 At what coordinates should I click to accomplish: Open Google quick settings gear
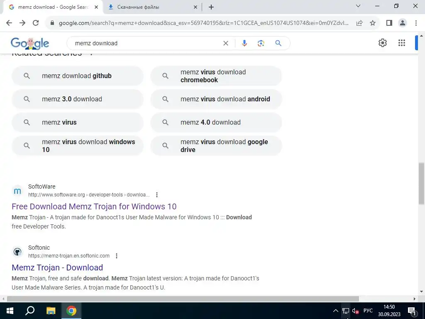382,43
